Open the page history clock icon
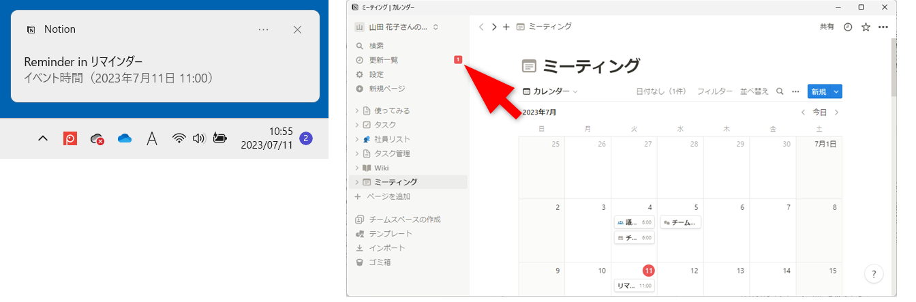This screenshot has width=916, height=302. point(848,27)
